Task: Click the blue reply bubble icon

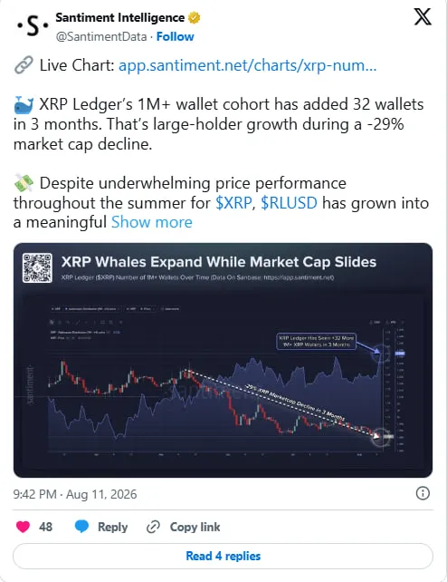Action: pos(81,527)
